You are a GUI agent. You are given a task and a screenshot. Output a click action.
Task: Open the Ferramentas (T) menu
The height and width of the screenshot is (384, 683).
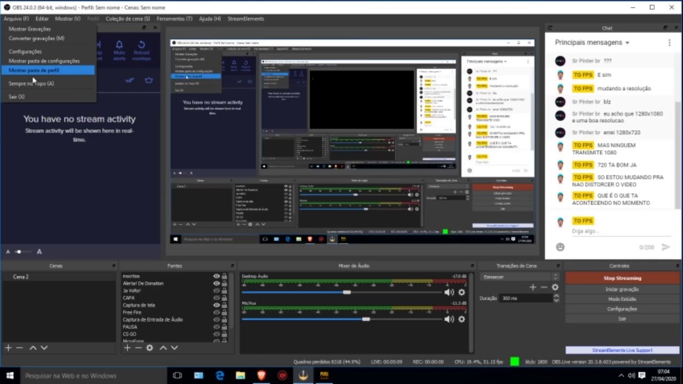click(174, 19)
